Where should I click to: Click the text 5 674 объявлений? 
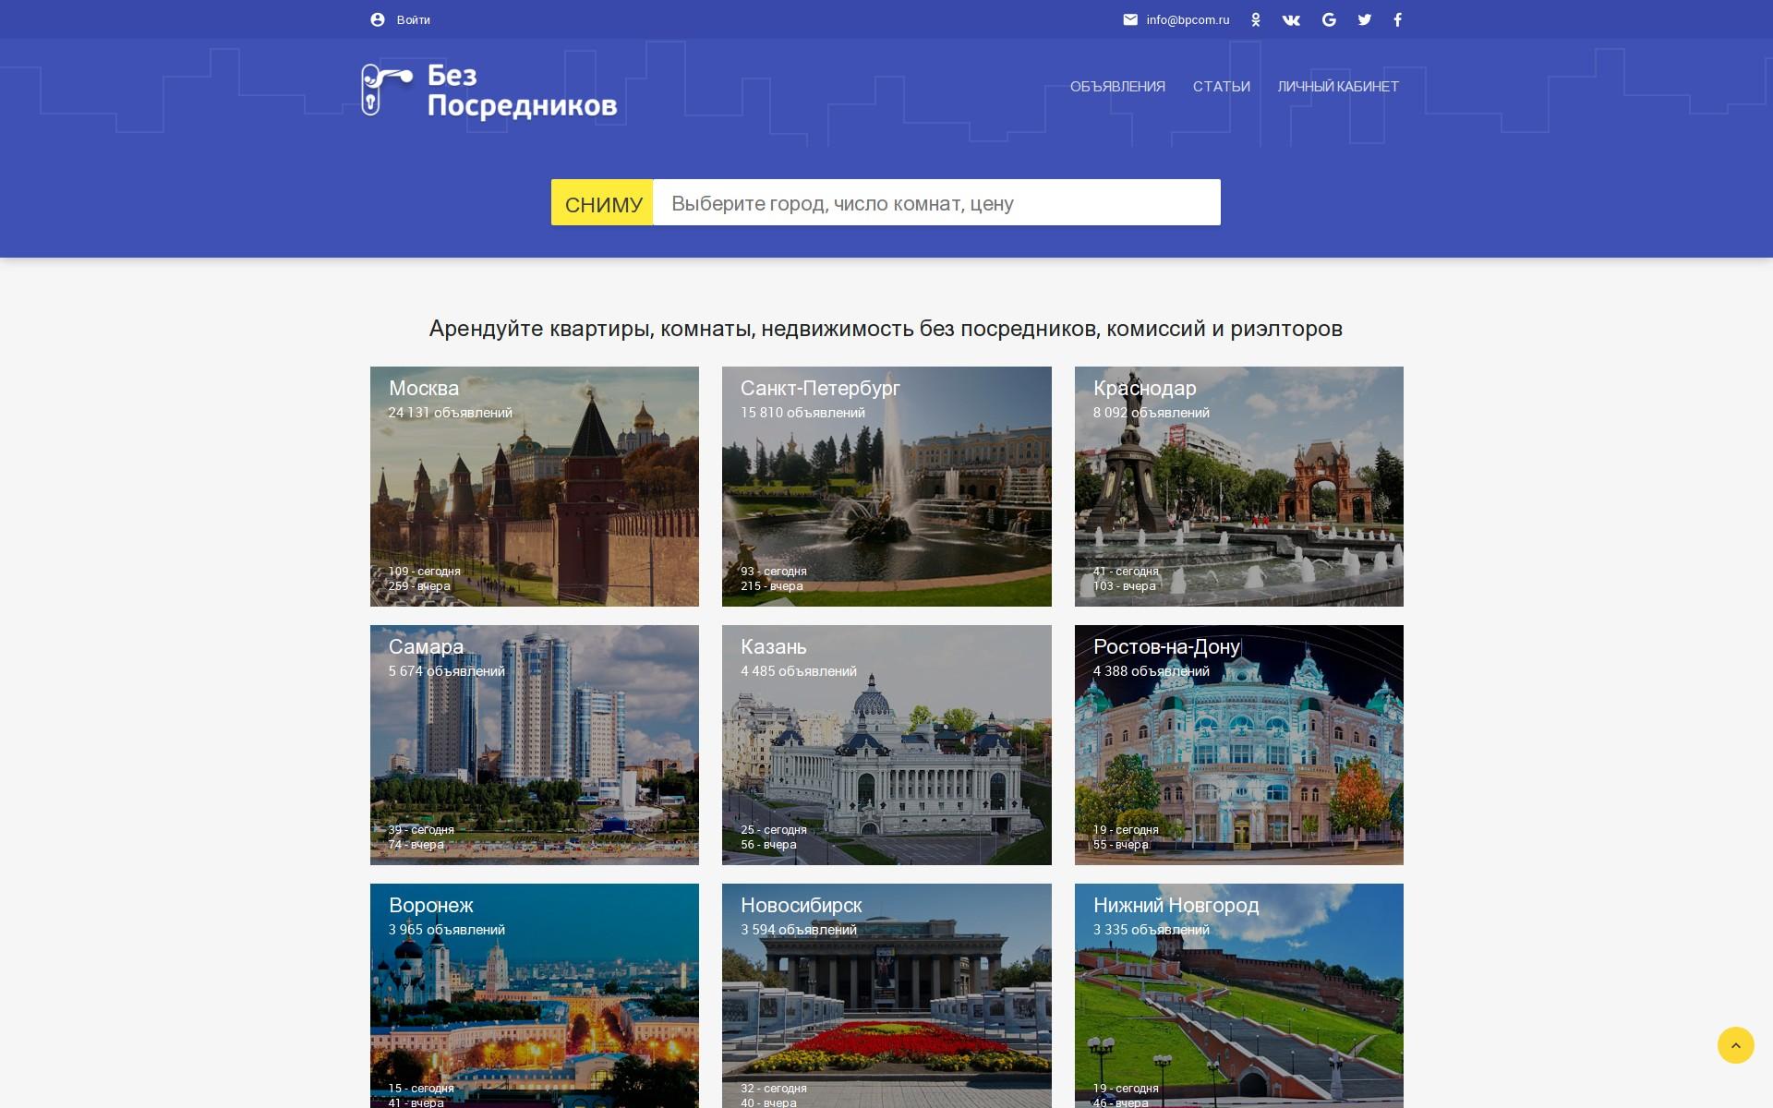446,671
